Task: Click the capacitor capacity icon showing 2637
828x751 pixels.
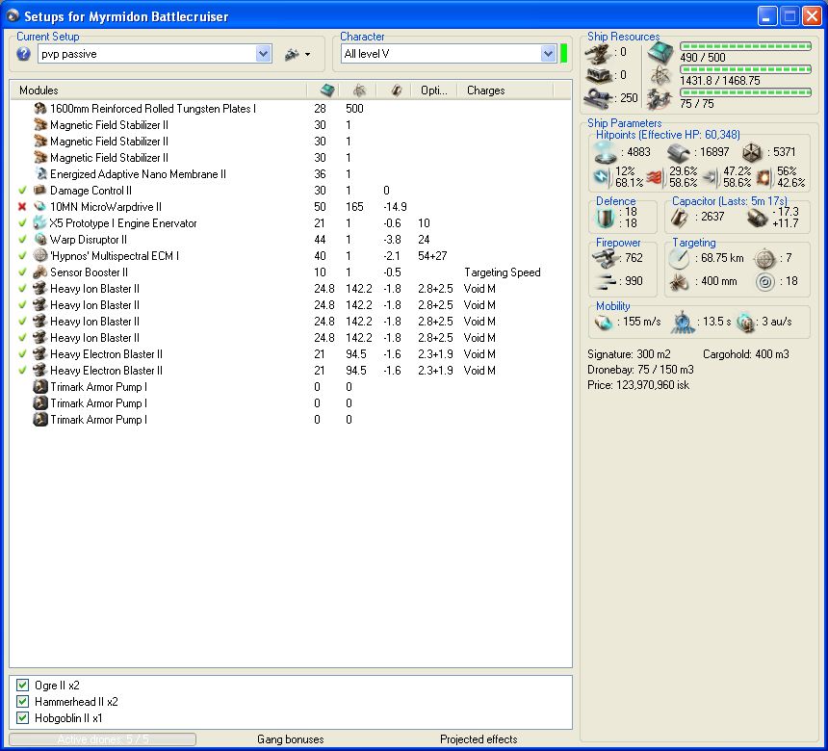Action: (679, 217)
